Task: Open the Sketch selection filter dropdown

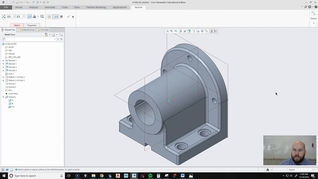Action: point(301,170)
